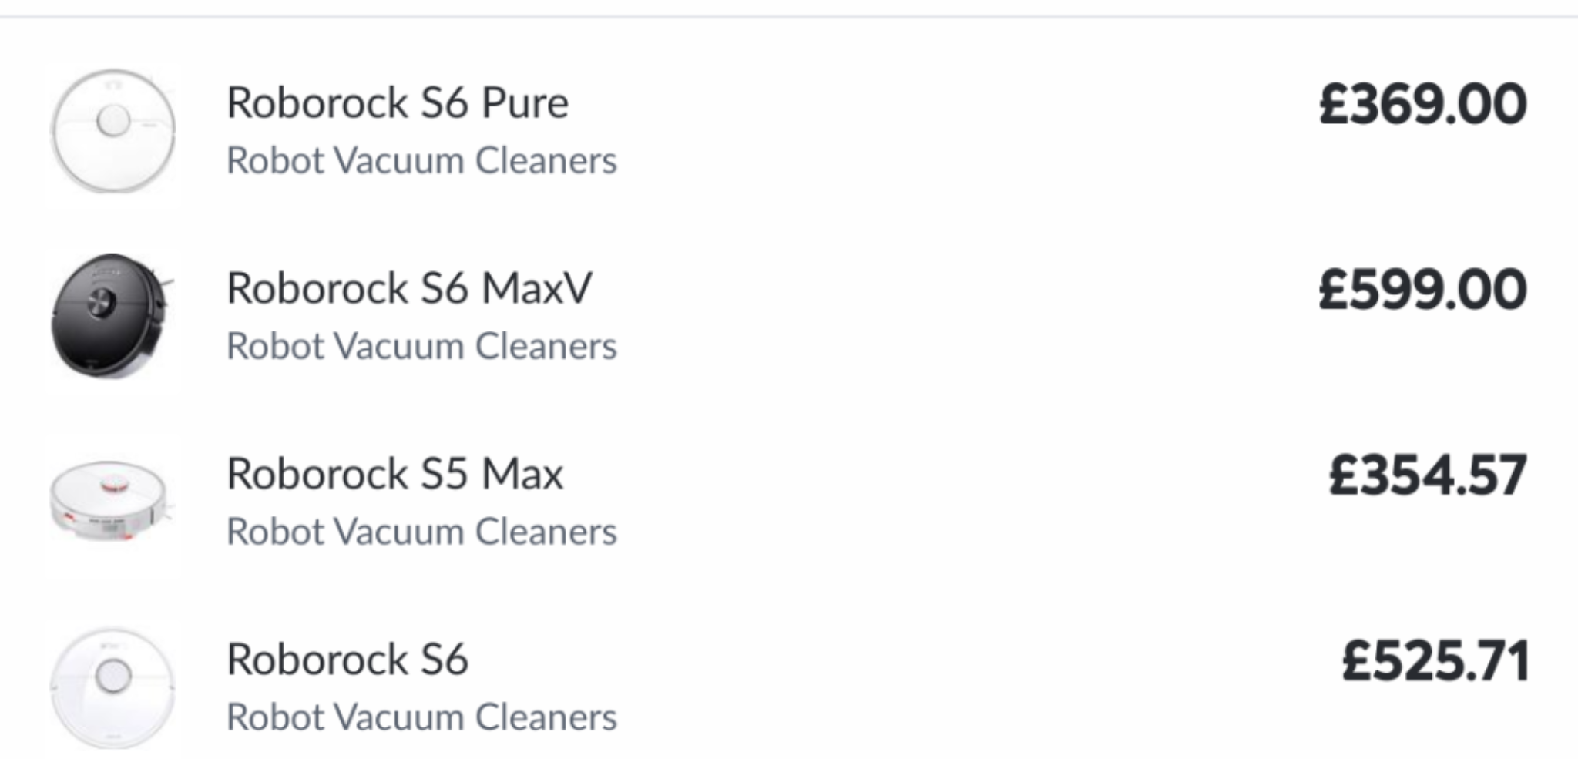Open Robot Vacuum Cleaners category under S5 Max
The image size is (1578, 759).
click(421, 532)
